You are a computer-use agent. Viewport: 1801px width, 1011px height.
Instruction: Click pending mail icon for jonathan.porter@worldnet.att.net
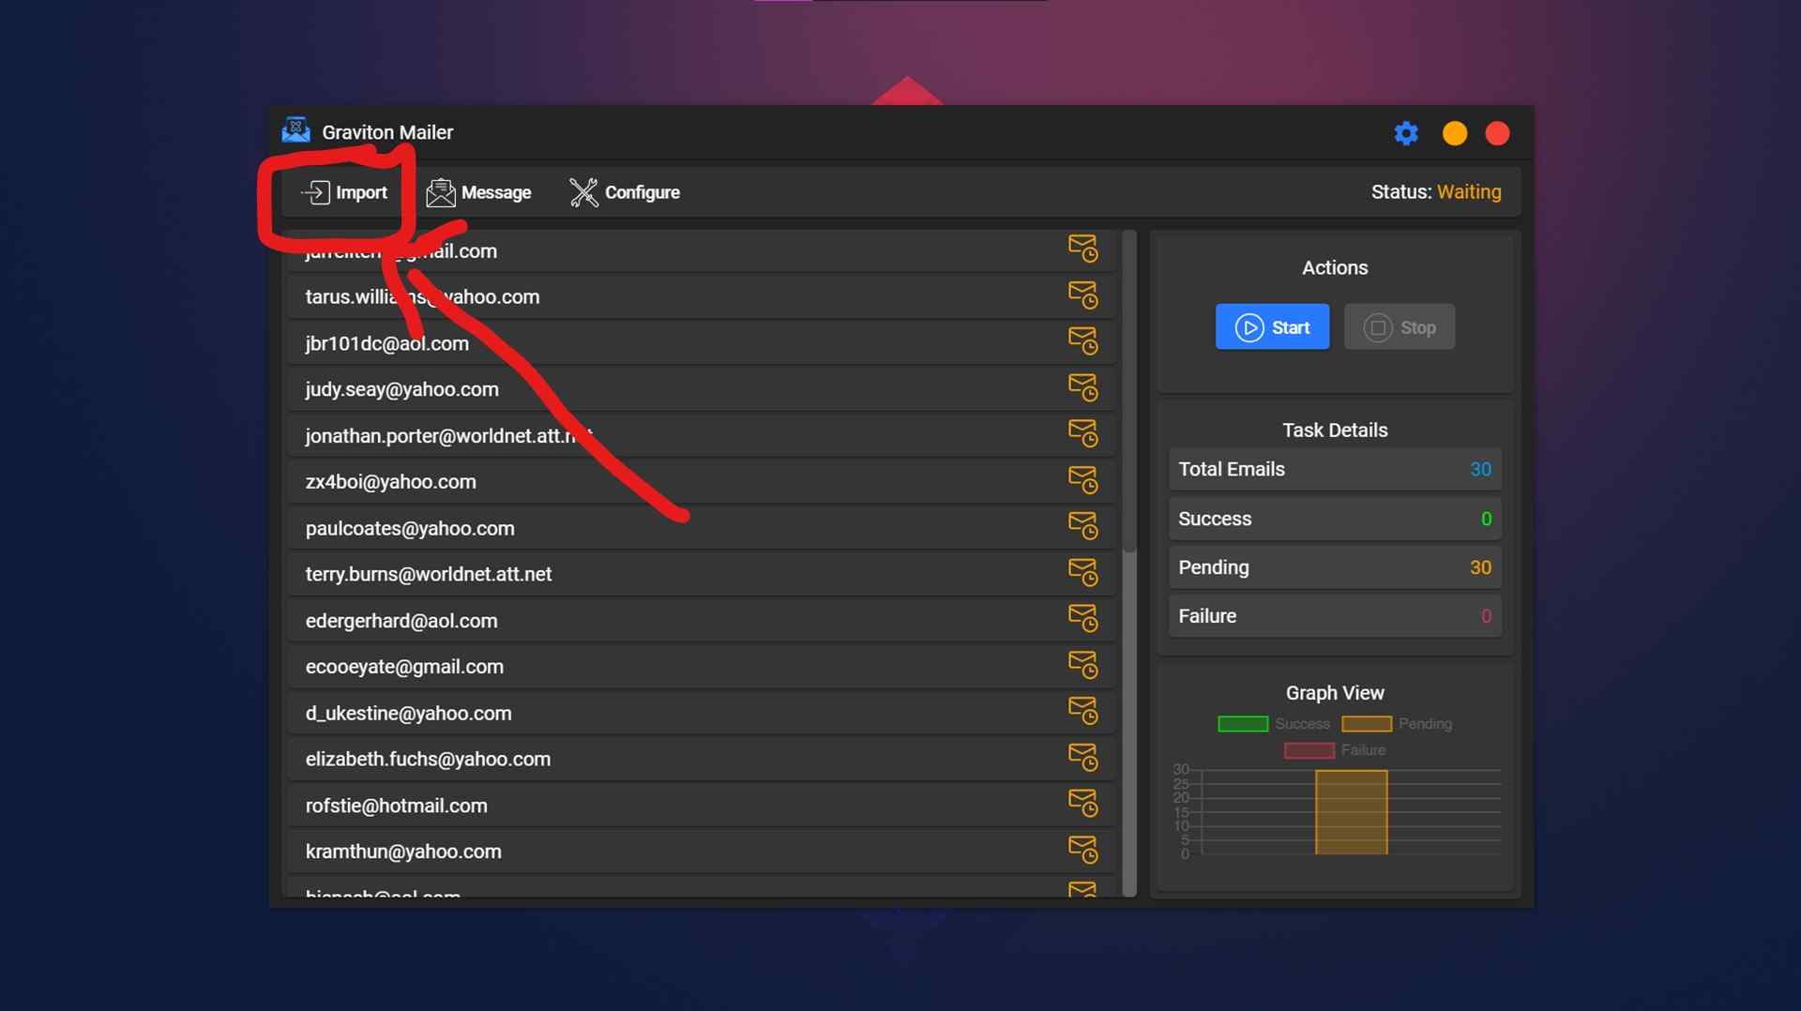click(1082, 433)
